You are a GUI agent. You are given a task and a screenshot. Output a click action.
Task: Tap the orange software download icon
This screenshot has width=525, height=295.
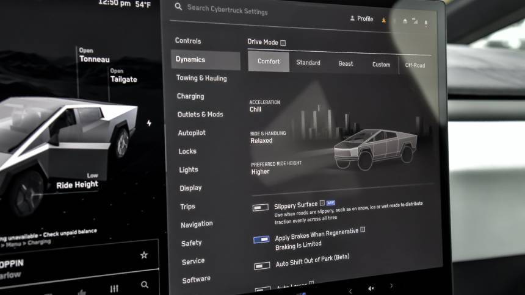pyautogui.click(x=384, y=20)
